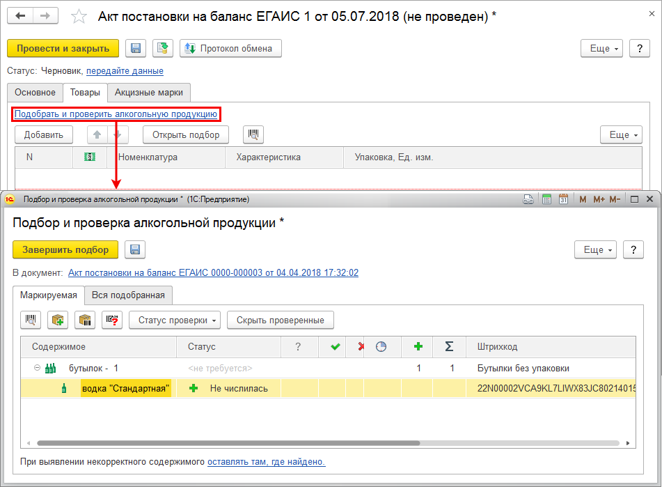Click the M+ memory add button
This screenshot has width=662, height=487.
tap(599, 199)
